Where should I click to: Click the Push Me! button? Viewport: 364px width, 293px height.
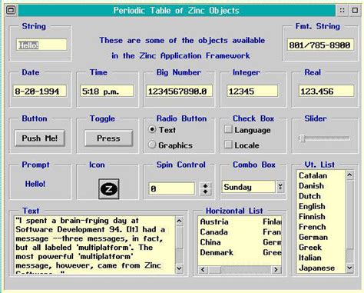(x=40, y=138)
